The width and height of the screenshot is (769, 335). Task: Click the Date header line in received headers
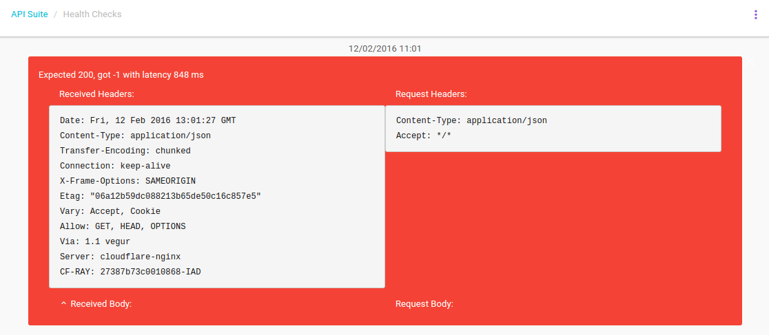147,120
